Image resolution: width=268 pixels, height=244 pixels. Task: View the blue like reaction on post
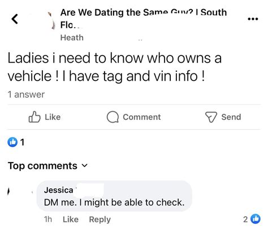[12, 142]
